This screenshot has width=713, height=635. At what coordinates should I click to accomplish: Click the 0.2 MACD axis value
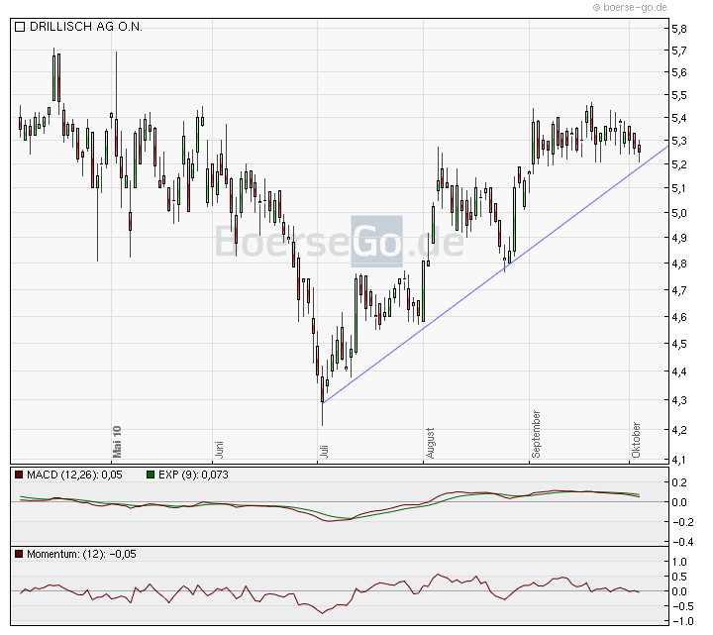(679, 482)
